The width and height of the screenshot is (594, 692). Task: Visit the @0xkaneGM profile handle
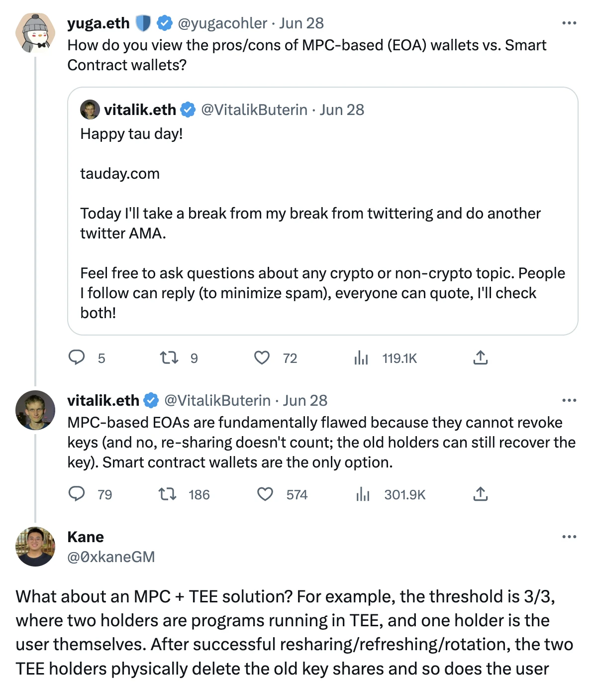click(x=111, y=557)
